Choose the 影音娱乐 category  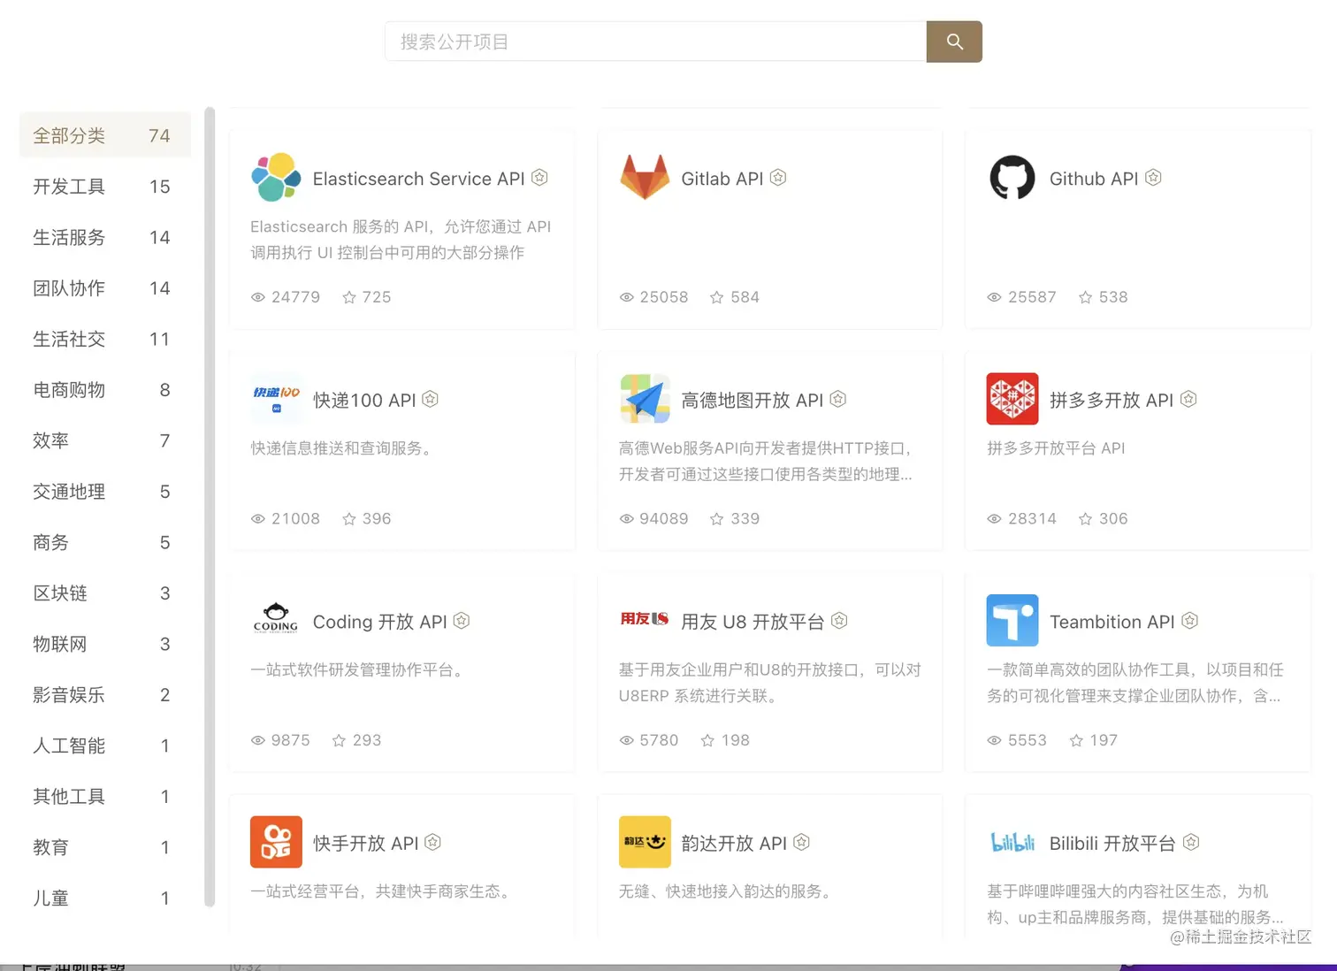coord(105,695)
